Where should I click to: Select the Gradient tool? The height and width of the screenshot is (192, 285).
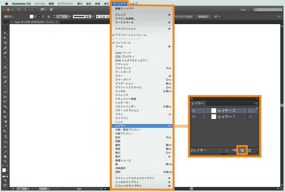(x=5, y=122)
